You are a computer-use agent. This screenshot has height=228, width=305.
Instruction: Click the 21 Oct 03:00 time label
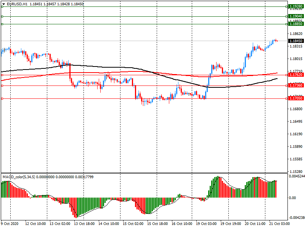tap(279, 223)
